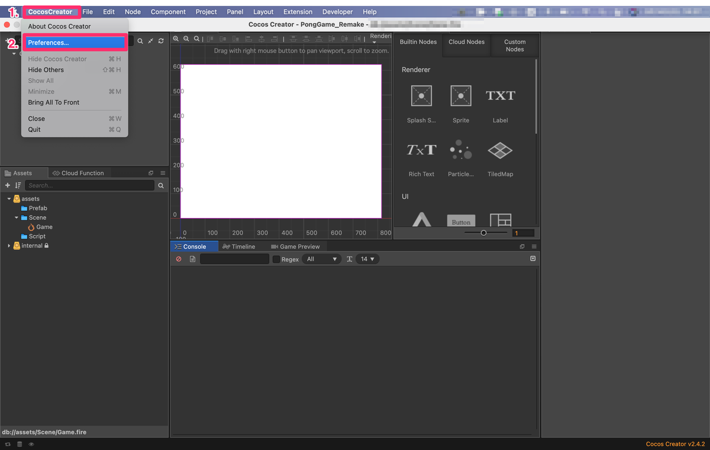Select the Game scene asset
The height and width of the screenshot is (450, 710).
(x=40, y=227)
